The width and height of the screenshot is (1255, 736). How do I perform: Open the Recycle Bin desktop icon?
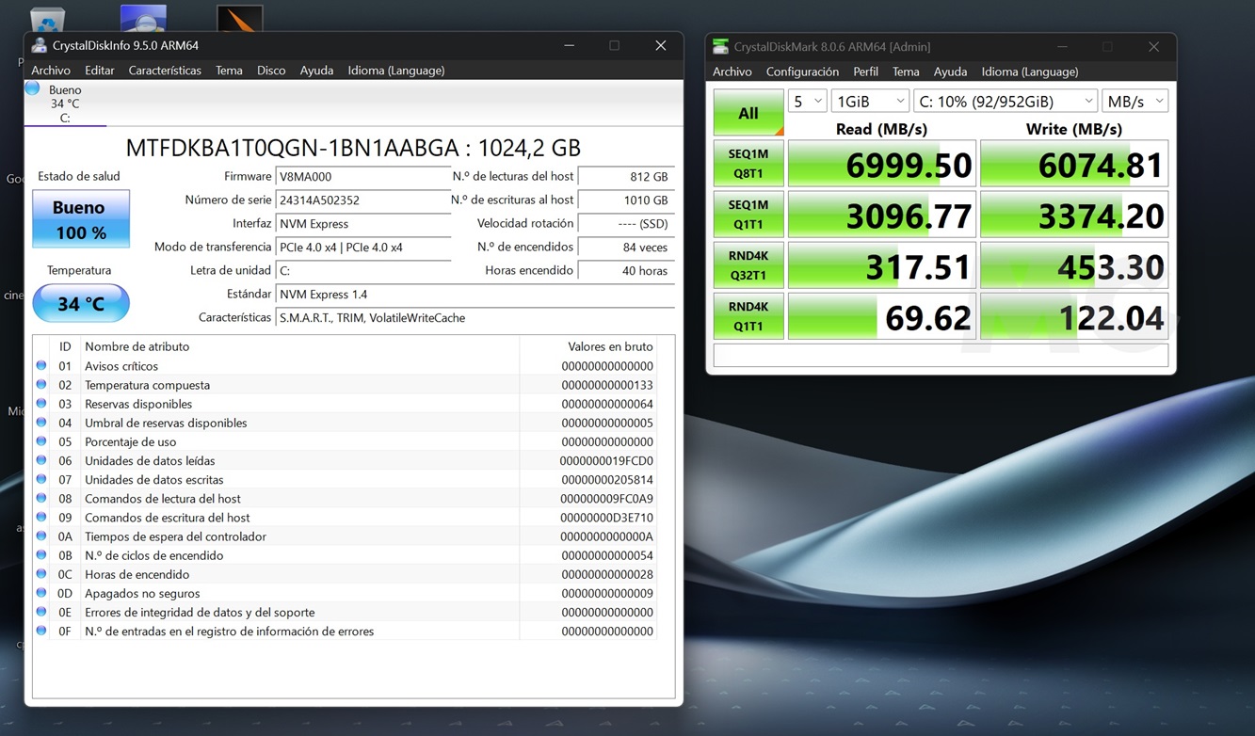pyautogui.click(x=47, y=19)
